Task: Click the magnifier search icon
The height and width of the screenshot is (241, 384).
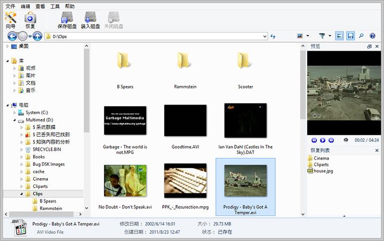Action: 362,36
